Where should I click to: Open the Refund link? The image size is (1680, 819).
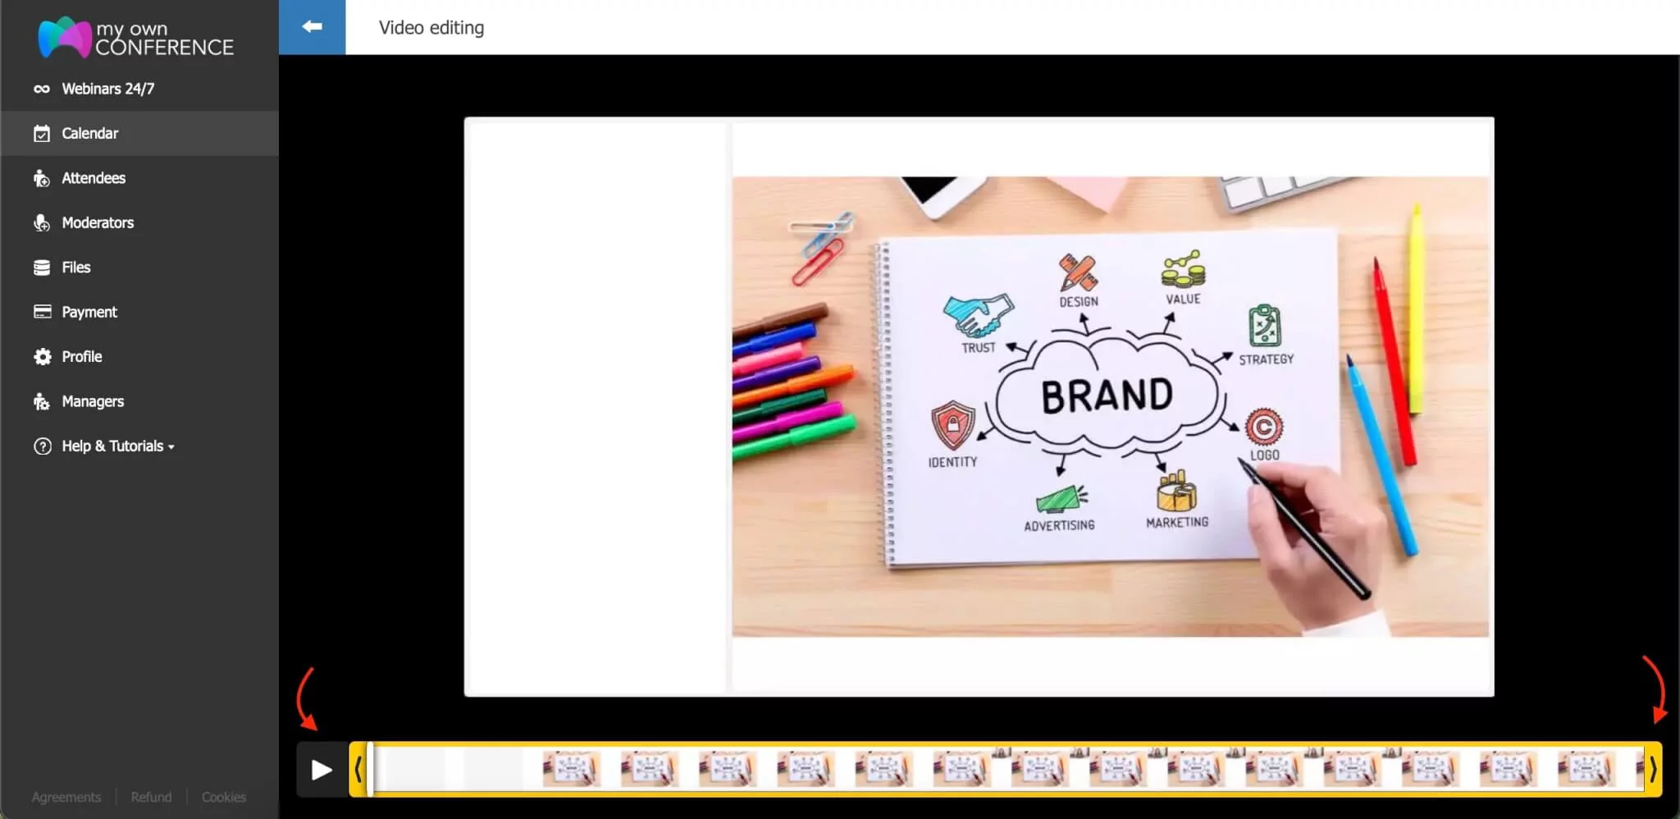click(x=151, y=796)
